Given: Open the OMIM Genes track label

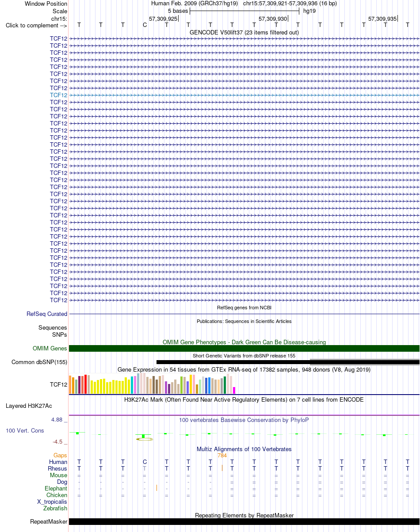Looking at the screenshot, I should coord(50,349).
